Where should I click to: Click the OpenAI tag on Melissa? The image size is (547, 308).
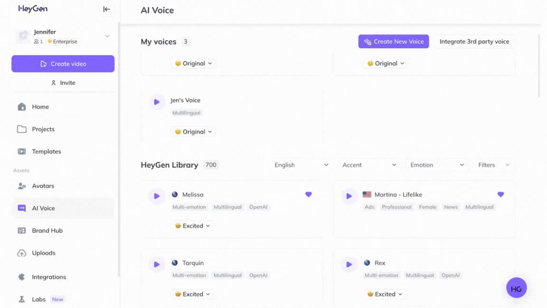tap(258, 207)
